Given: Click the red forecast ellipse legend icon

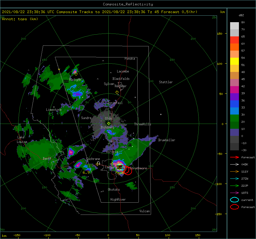Looking at the screenshot, I should point(234,207).
